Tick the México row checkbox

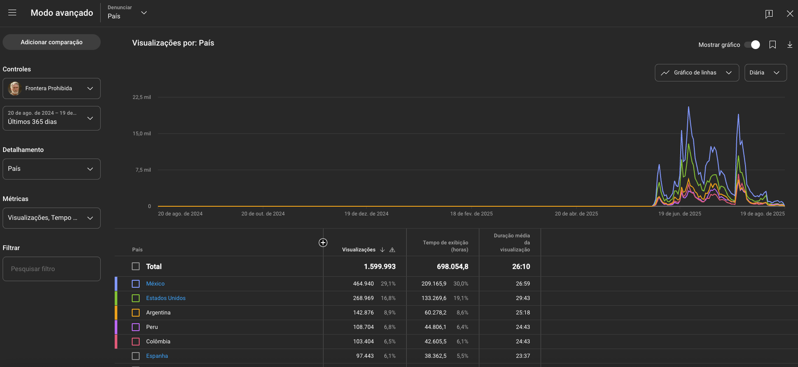pos(136,284)
